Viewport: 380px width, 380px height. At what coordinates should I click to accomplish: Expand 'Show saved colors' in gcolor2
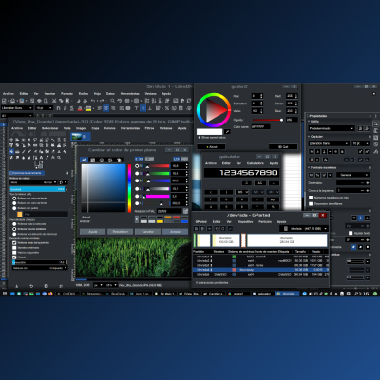tap(212, 138)
